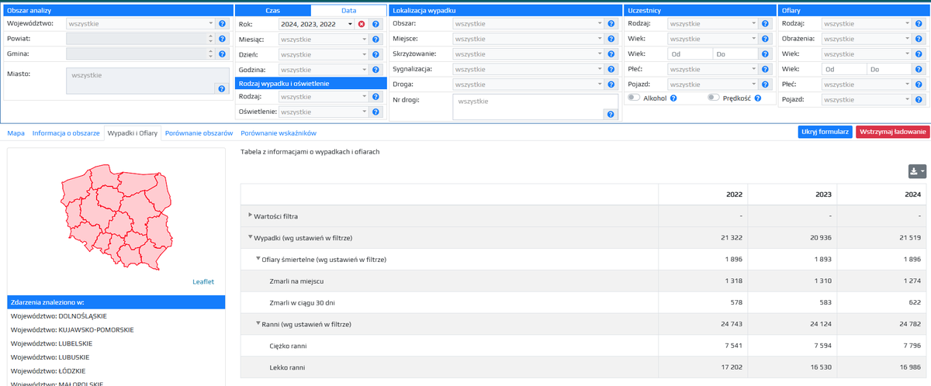
Task: Open the Droga dropdown
Action: (x=528, y=84)
